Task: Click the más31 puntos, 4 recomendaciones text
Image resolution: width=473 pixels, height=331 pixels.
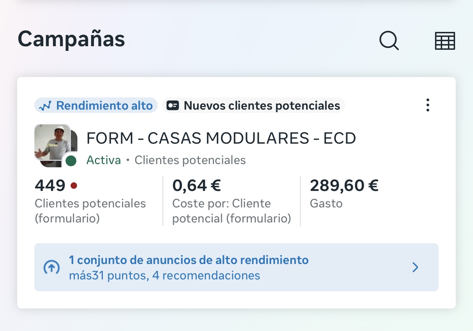Action: [x=164, y=275]
